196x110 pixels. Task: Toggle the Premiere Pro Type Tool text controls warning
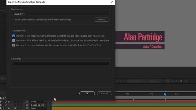pos(13,45)
